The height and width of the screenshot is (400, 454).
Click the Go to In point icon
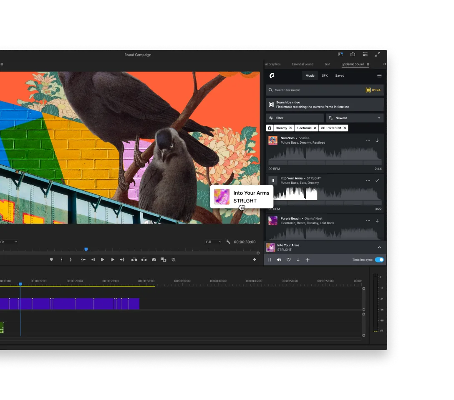tap(83, 260)
